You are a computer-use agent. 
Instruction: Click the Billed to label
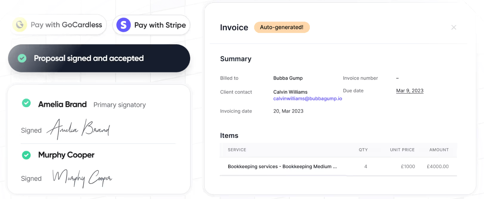tap(229, 78)
